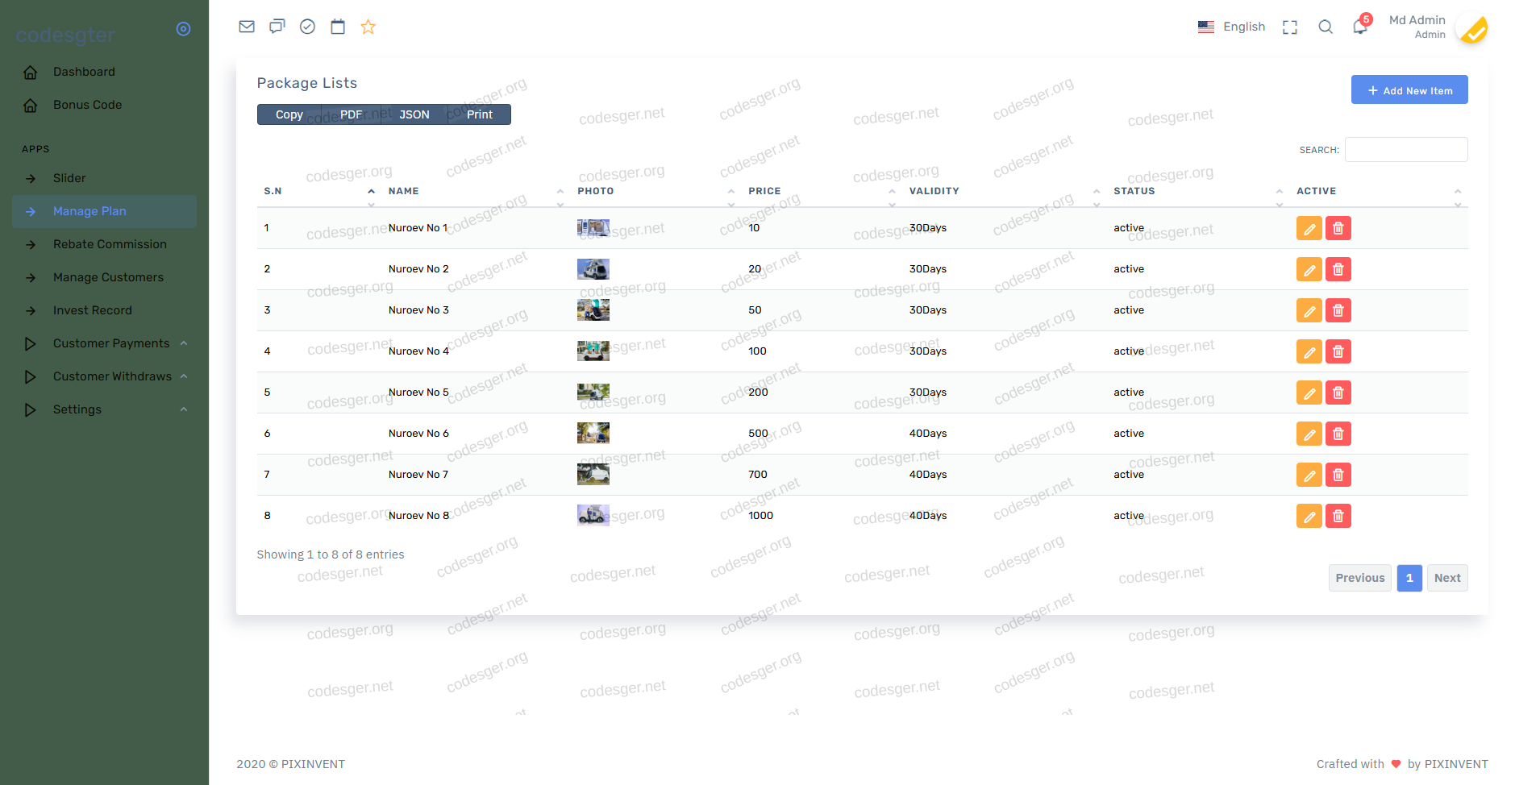The image size is (1515, 785).
Task: Export table with PDF button
Action: [x=351, y=114]
